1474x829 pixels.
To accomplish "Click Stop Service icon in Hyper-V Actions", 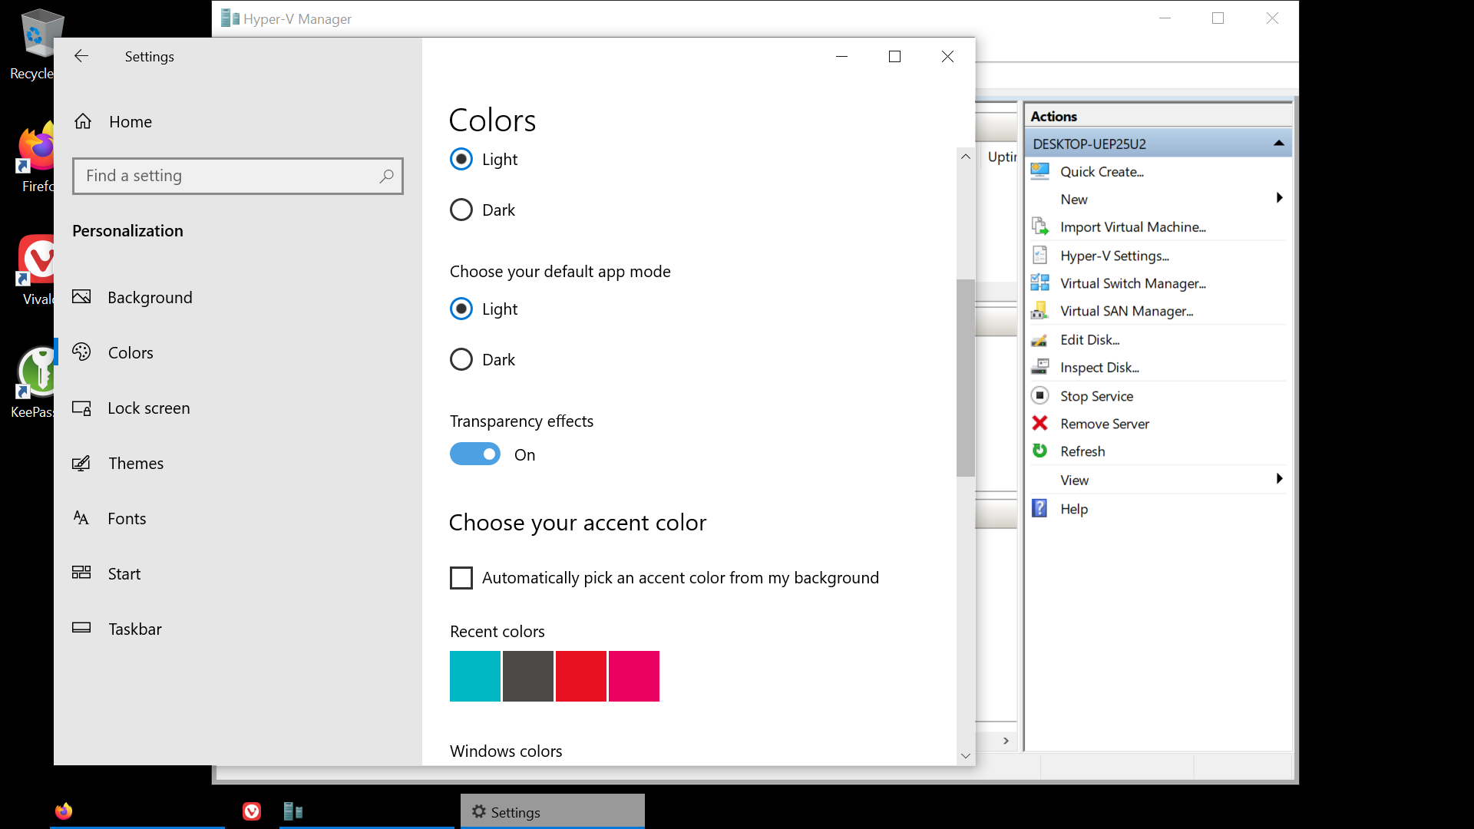I will 1039,395.
